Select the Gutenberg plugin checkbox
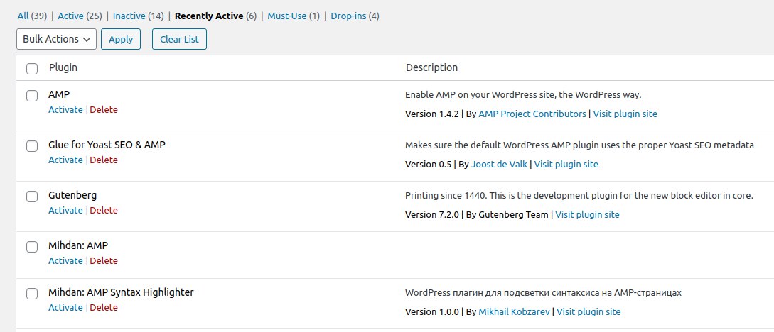774x332 pixels. [32, 196]
